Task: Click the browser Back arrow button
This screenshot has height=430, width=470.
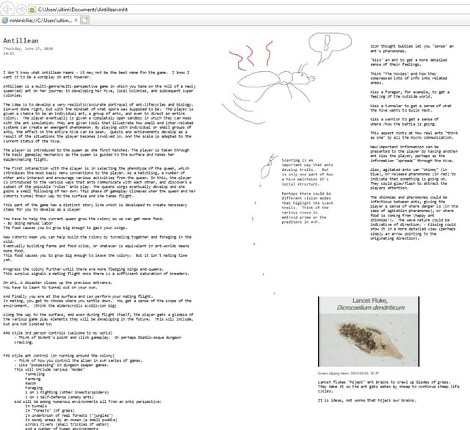Action: click(x=7, y=8)
